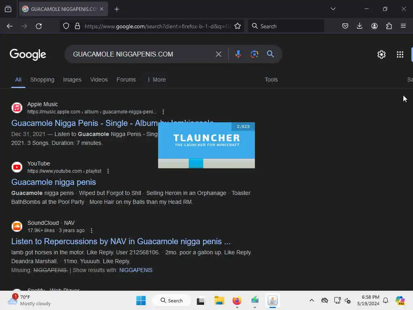Screen dimensions: 413x310
Task: Open the Apple Music album result link
Action: 85,123
